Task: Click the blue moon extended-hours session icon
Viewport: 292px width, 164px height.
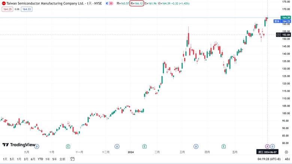Action: click(x=107, y=3)
